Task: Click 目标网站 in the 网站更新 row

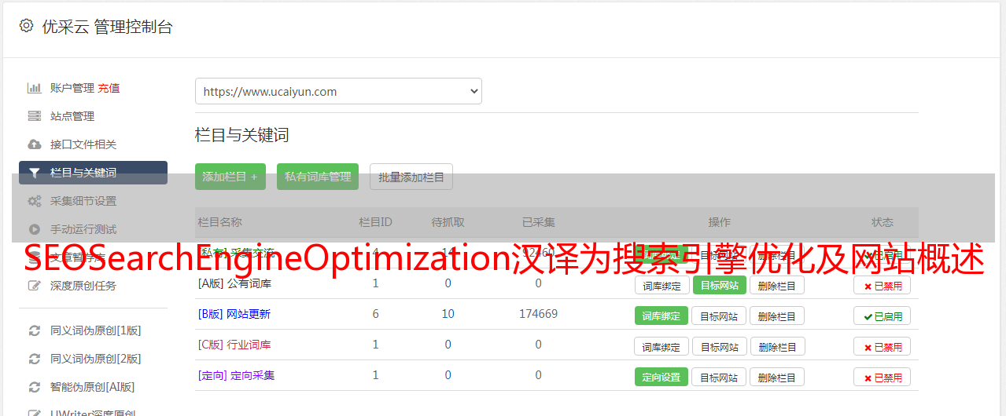Action: 720,316
